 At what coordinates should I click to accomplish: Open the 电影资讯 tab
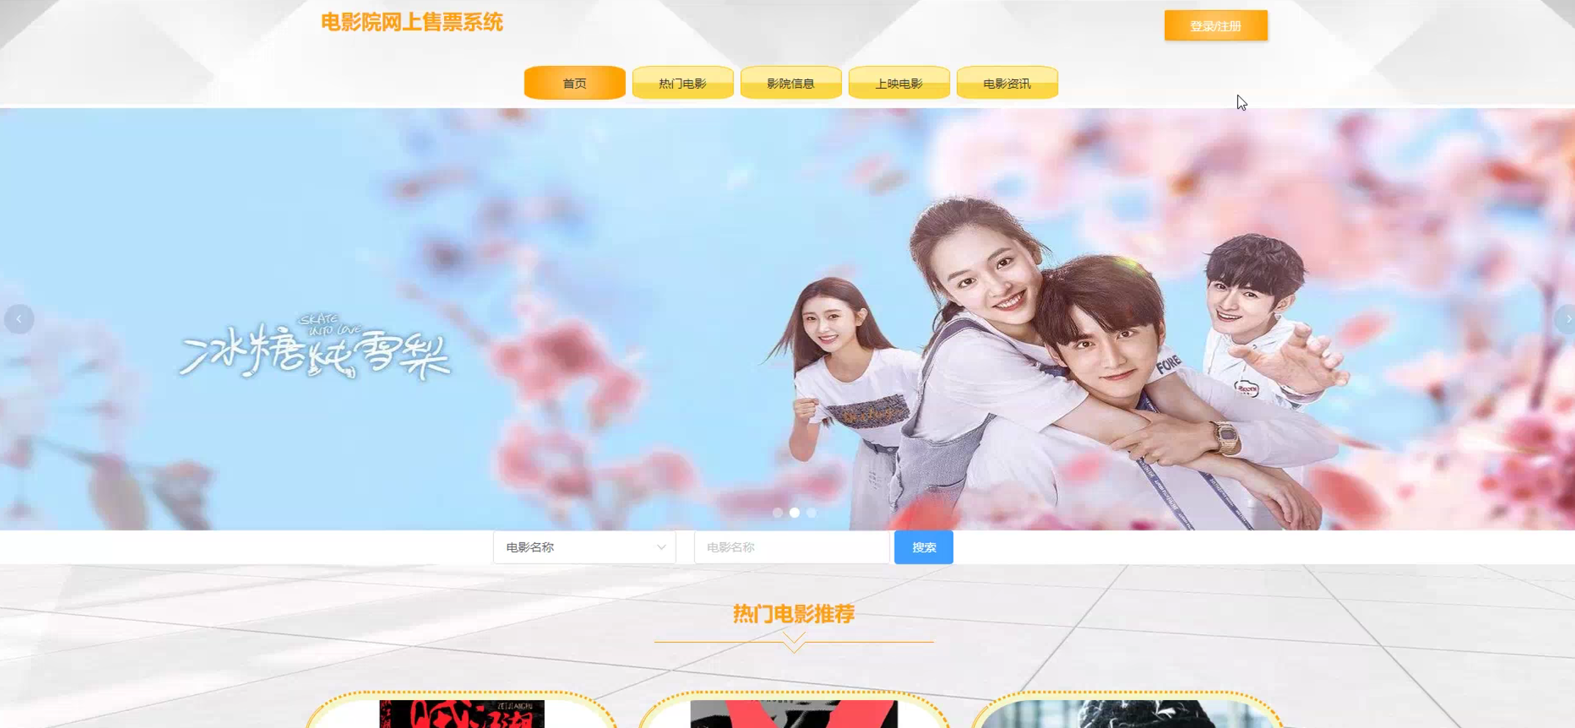coord(1007,83)
